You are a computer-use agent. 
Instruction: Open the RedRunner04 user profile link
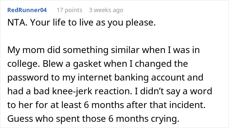[x=27, y=10]
